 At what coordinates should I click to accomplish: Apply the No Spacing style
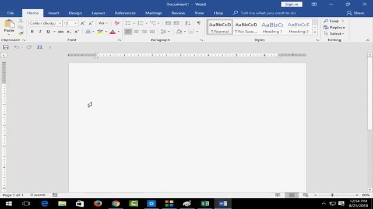click(x=246, y=27)
